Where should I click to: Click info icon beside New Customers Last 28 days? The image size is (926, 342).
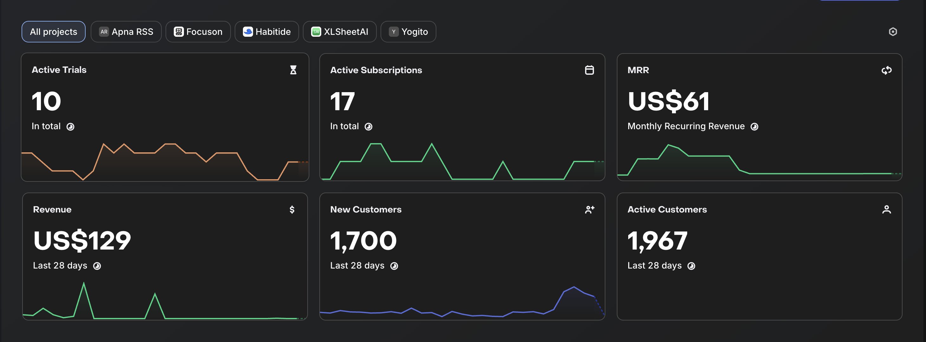pos(394,266)
